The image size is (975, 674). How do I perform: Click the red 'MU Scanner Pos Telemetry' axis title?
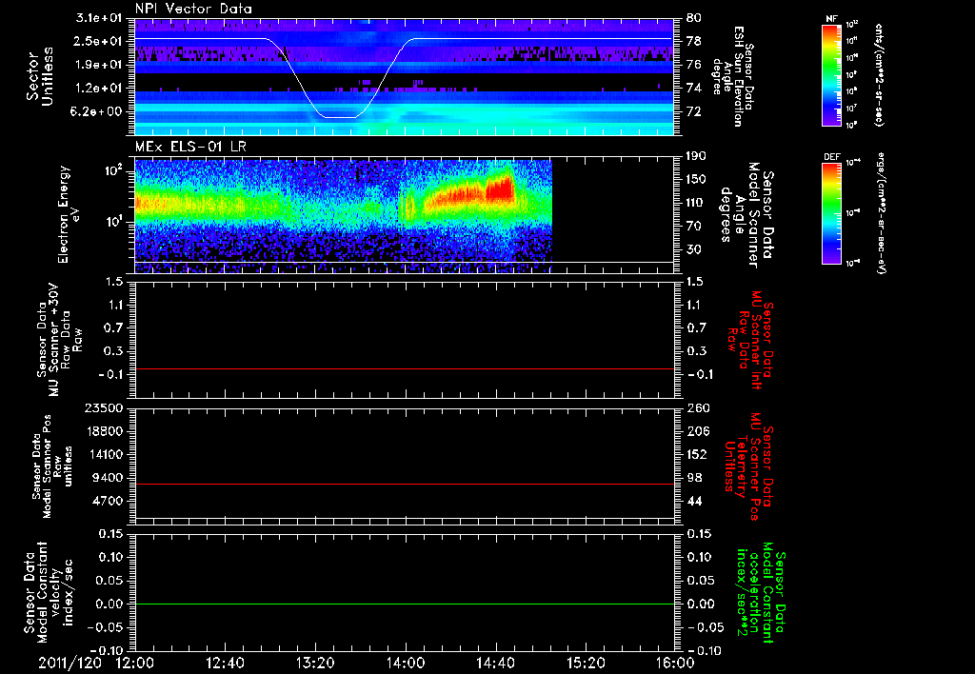[x=748, y=466]
